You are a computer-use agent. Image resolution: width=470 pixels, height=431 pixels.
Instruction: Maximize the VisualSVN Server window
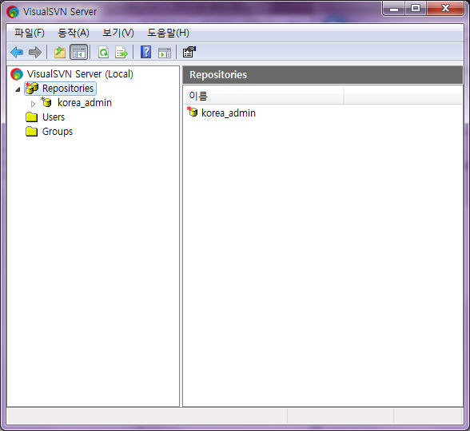[416, 8]
